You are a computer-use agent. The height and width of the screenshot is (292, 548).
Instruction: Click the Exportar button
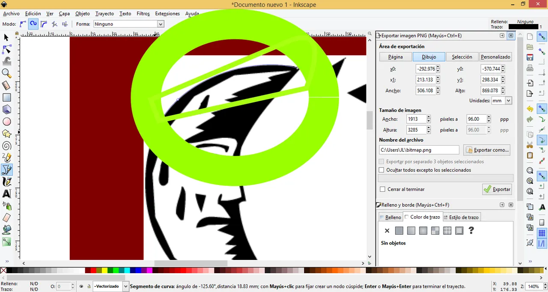pyautogui.click(x=497, y=189)
